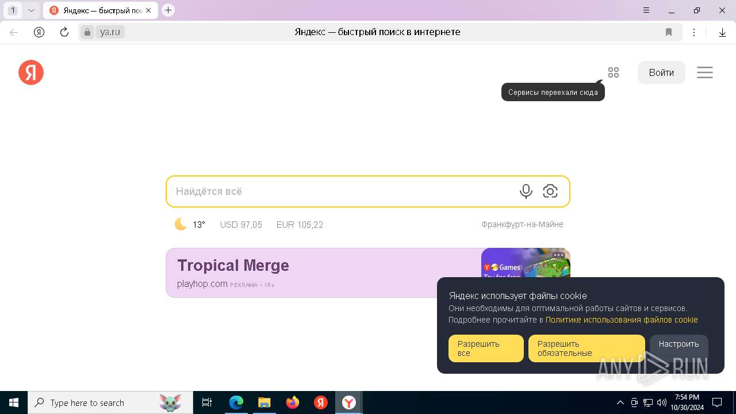Click Разрешить обязательные cookie button
Image resolution: width=736 pixels, height=414 pixels.
(586, 348)
